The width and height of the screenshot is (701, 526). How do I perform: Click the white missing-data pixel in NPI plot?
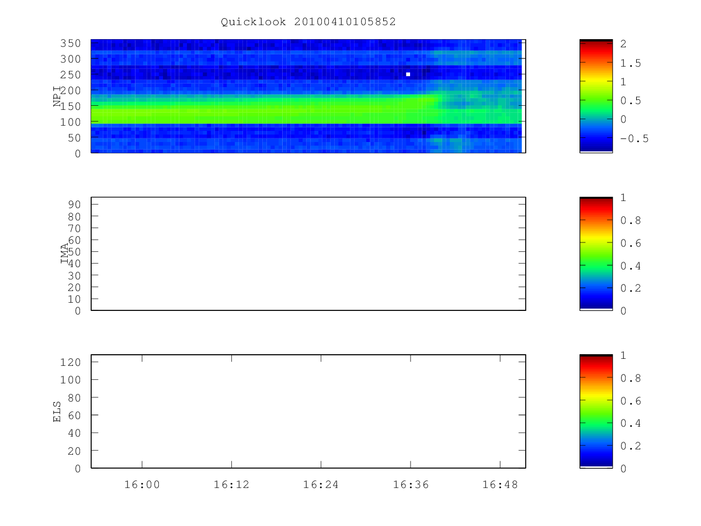click(x=408, y=74)
